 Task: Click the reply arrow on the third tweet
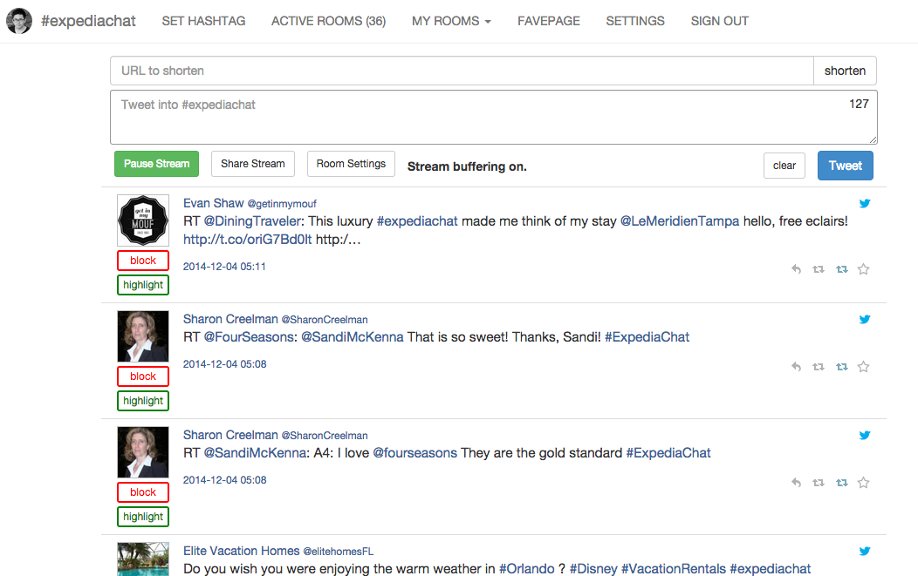(795, 483)
